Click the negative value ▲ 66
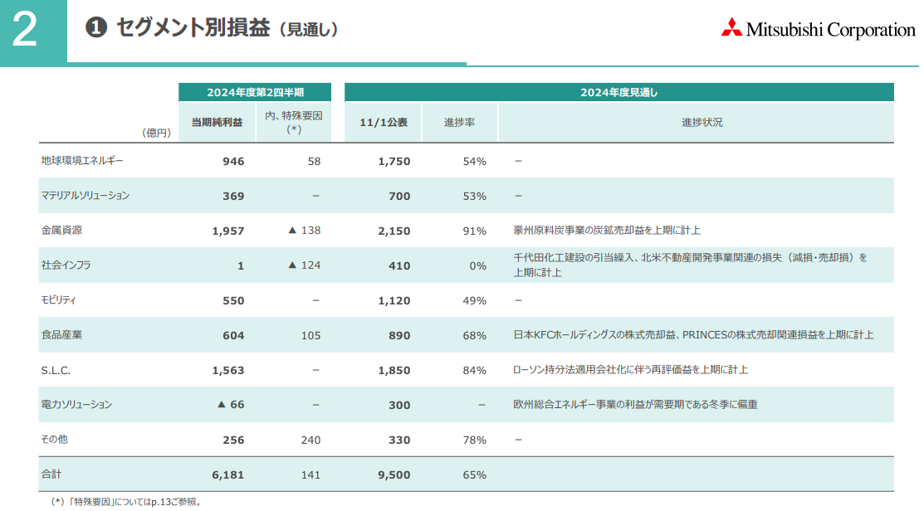This screenshot has height=511, width=924. click(x=231, y=405)
